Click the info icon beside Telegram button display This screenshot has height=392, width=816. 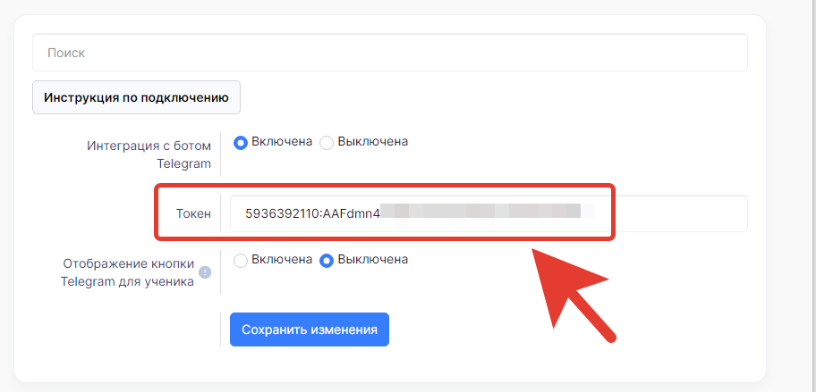pos(206,272)
